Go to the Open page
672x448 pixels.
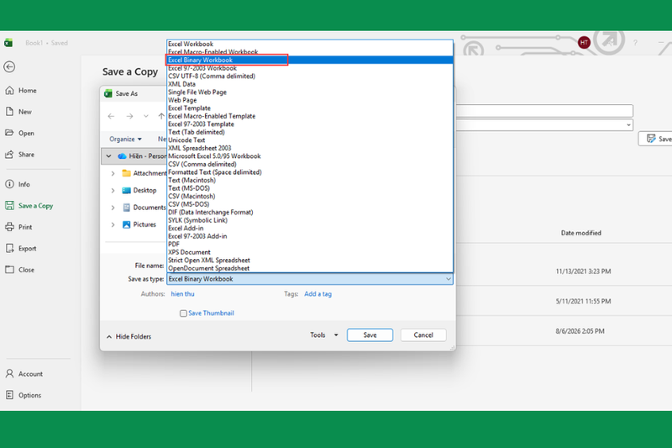tap(19, 133)
